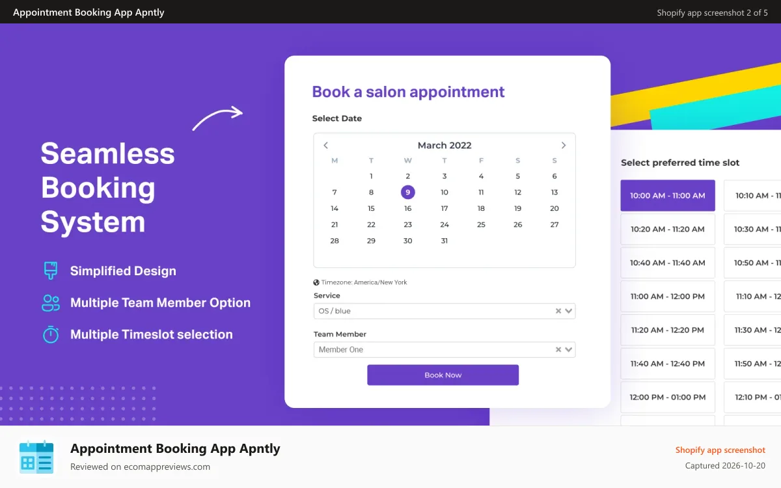Select the 12:00 PM - 01:00 PM slot

pyautogui.click(x=668, y=397)
